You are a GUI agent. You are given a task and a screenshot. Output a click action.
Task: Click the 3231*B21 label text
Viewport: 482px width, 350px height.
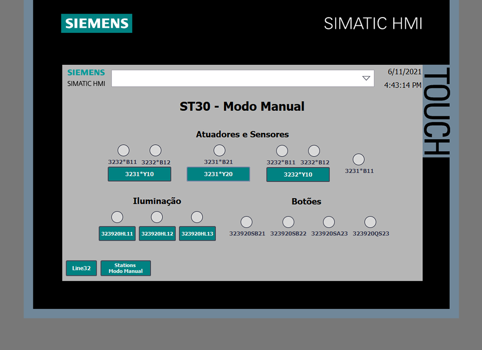click(x=218, y=162)
